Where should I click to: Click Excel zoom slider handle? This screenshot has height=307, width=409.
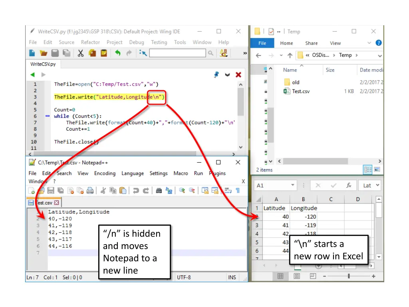pyautogui.click(x=349, y=276)
